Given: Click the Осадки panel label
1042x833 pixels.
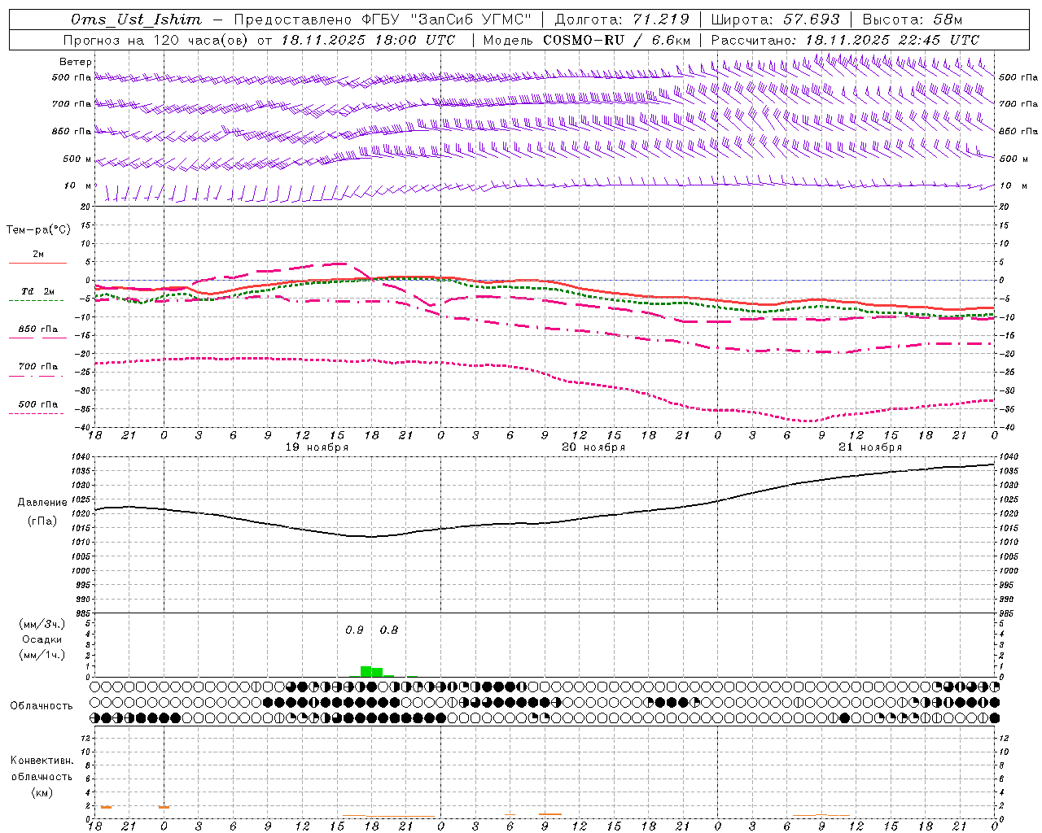Looking at the screenshot, I should tap(42, 639).
